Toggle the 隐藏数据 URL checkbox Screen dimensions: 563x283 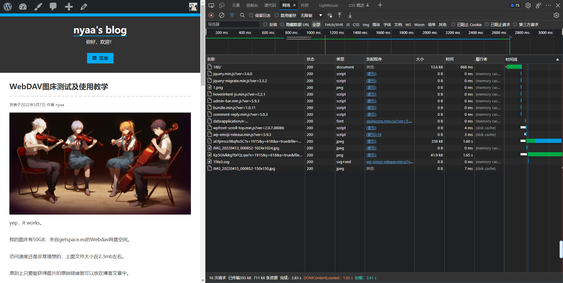pos(282,24)
